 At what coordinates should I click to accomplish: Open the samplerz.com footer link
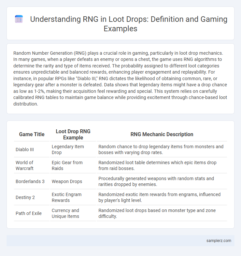coord(219,241)
